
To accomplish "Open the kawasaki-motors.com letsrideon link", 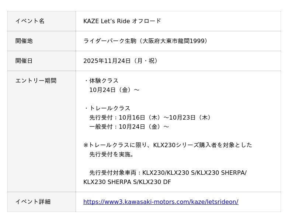I will pos(161,202).
